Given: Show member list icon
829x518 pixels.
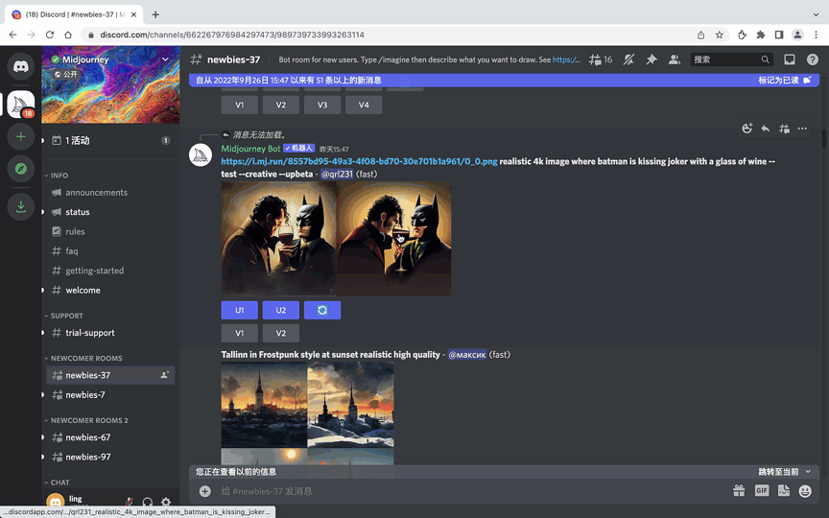Looking at the screenshot, I should 675,59.
